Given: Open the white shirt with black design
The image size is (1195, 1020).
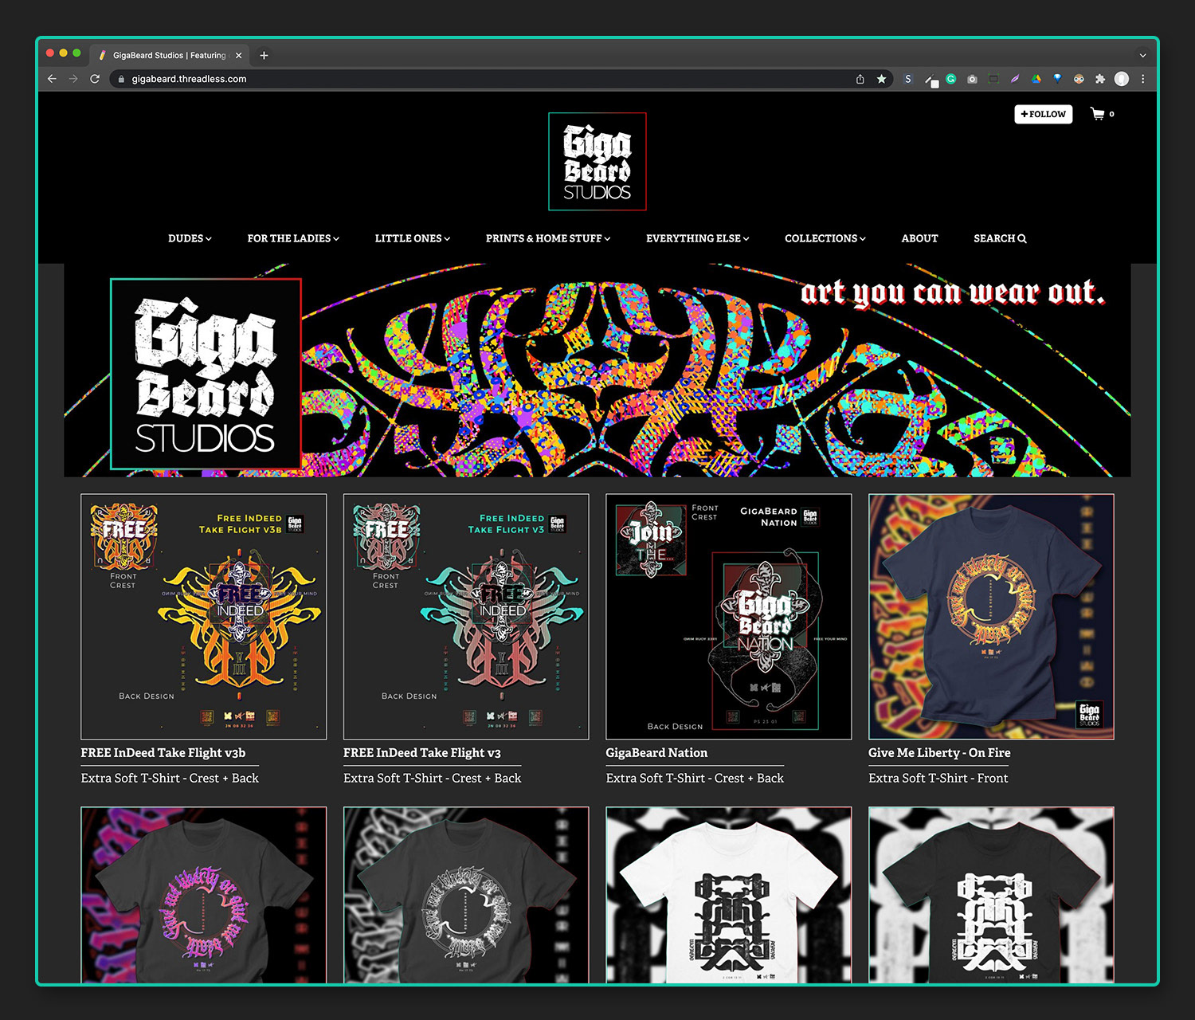Looking at the screenshot, I should click(729, 895).
